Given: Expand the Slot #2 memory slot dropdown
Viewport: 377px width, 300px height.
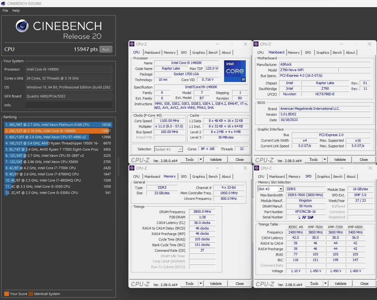Looking at the screenshot, I should point(280,189).
